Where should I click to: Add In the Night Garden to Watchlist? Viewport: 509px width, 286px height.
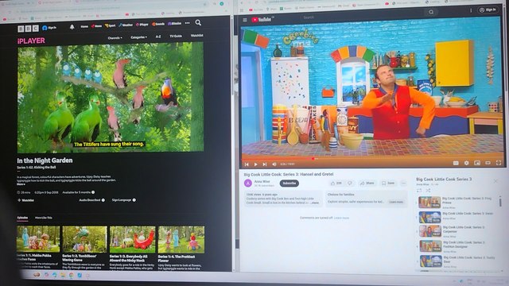click(x=25, y=200)
